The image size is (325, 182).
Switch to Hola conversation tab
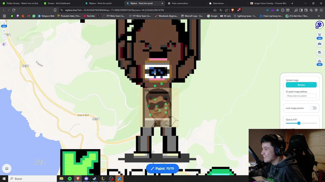[x=185, y=3]
